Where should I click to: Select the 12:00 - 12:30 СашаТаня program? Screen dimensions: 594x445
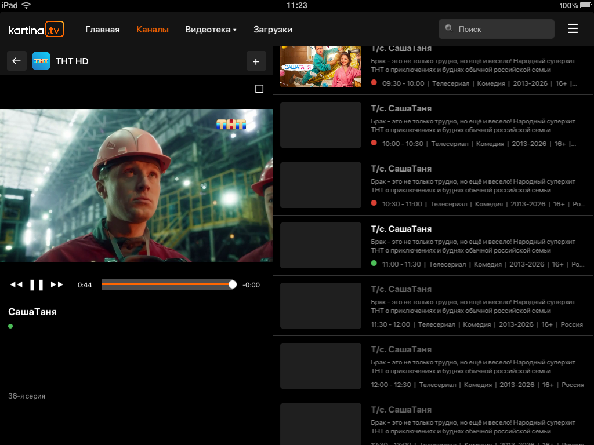pyautogui.click(x=433, y=366)
